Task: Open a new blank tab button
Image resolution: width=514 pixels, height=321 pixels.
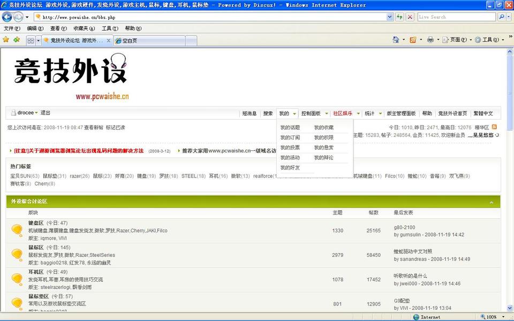Action: tap(191, 41)
